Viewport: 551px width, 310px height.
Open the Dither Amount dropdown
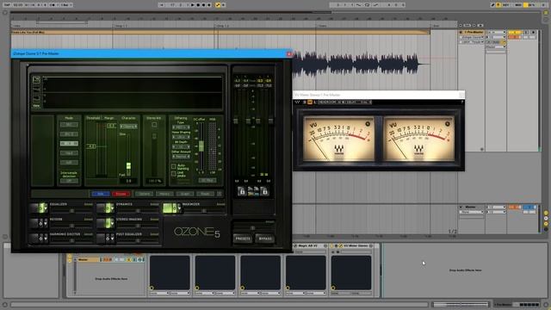(181, 157)
